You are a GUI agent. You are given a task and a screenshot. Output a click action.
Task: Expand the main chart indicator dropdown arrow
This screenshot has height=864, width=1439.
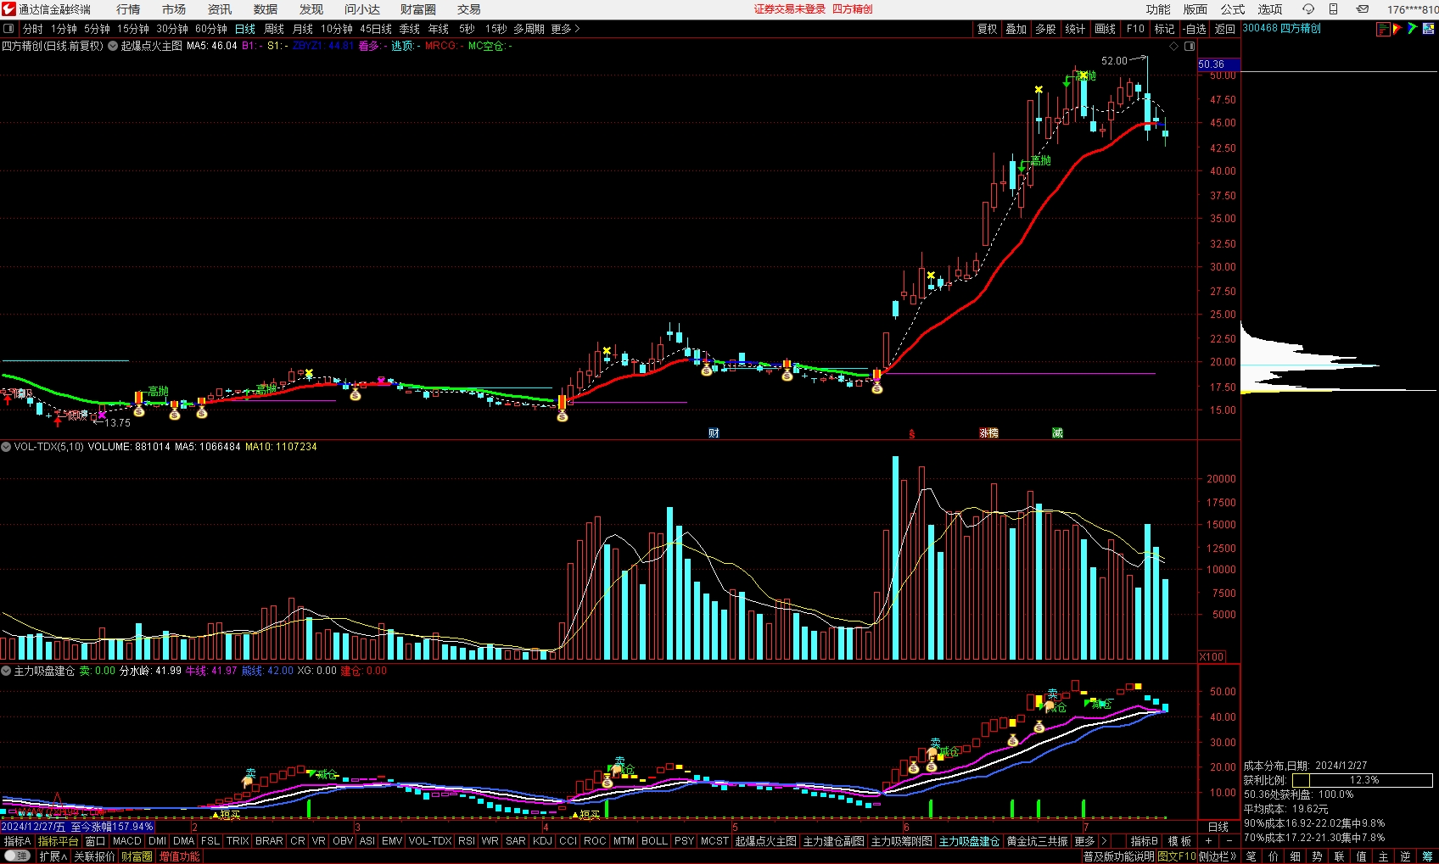pos(112,46)
